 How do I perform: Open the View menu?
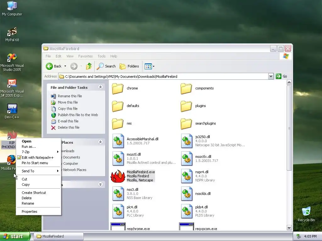click(70, 56)
